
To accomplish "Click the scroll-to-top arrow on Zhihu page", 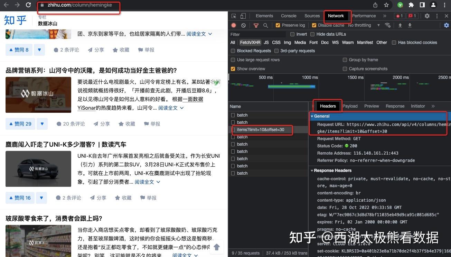I will [217, 247].
